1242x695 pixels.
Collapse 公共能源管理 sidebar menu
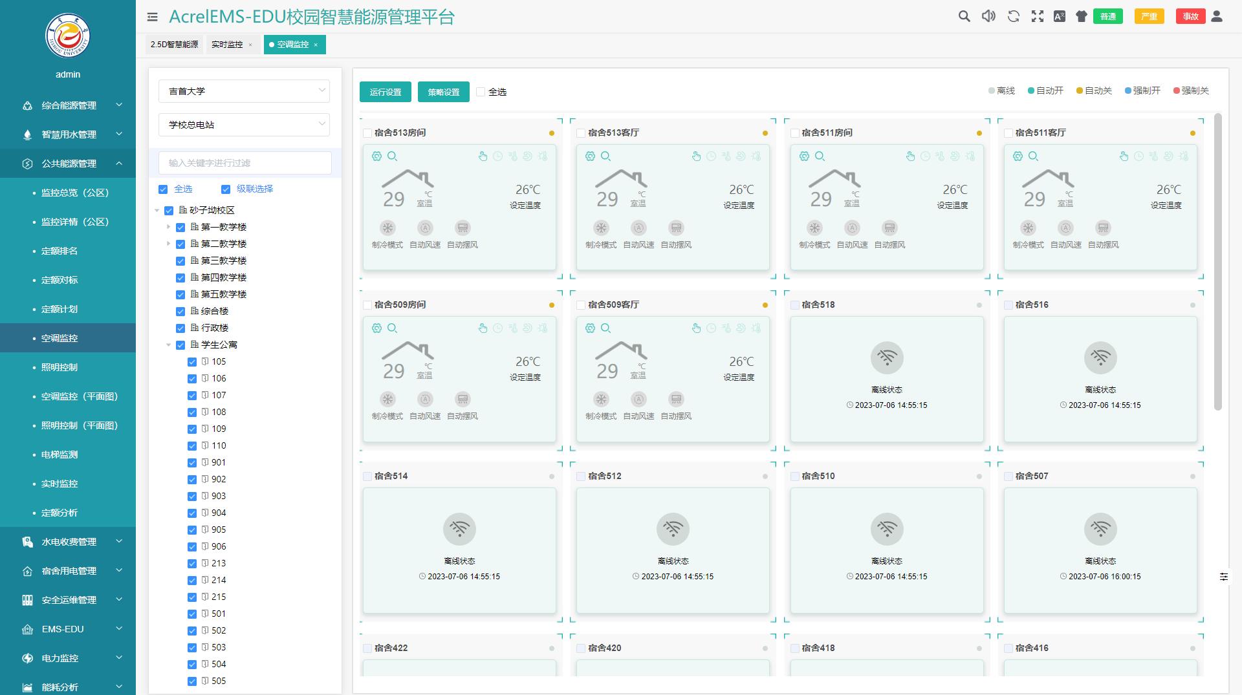68,164
